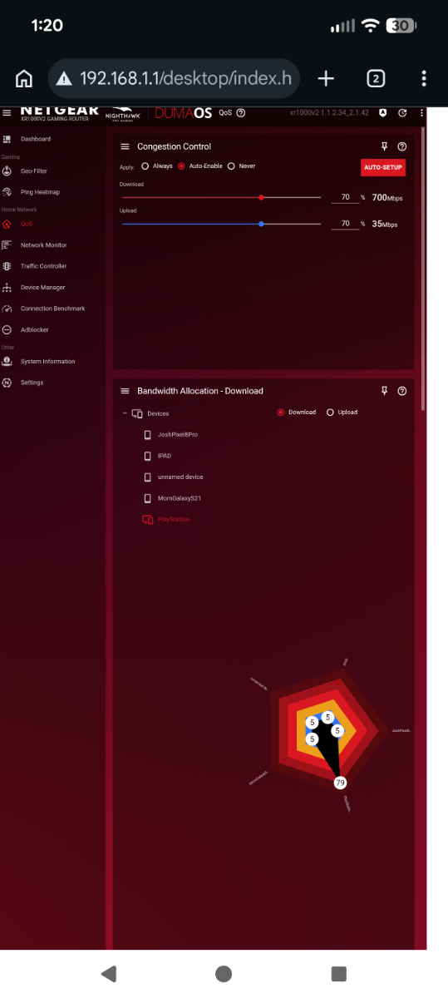Viewport: 448px width, 998px height.
Task: Pin the Congestion Control panel
Action: [x=384, y=146]
